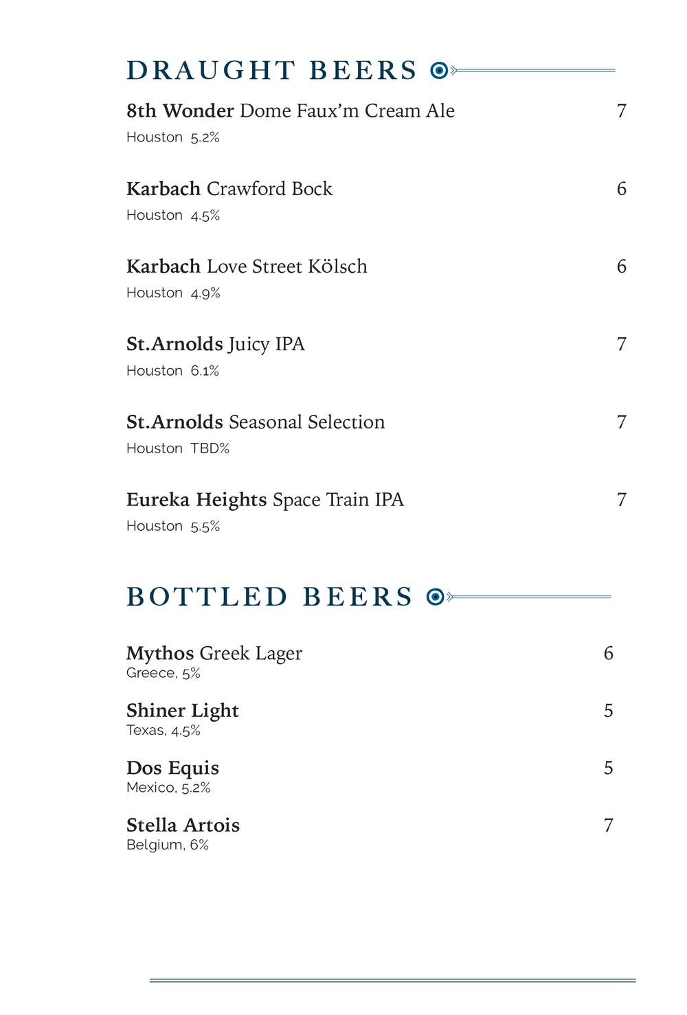Click the Mexico, 5.2% origin text
The height and width of the screenshot is (1015, 687).
(168, 788)
